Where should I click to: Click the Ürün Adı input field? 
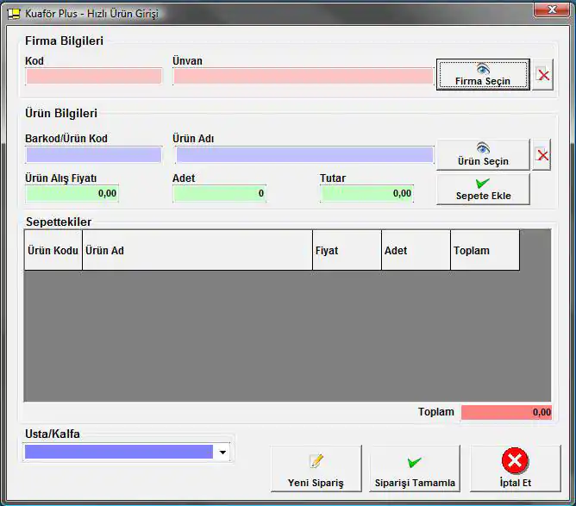[304, 155]
